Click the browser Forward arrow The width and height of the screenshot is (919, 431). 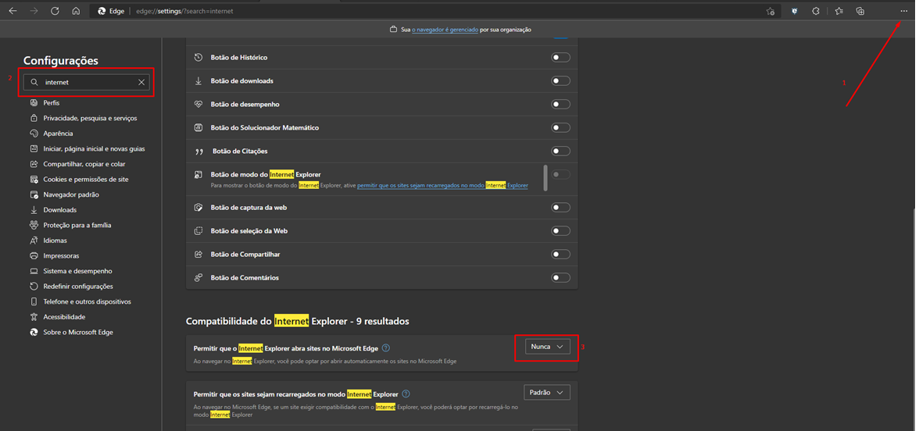[x=34, y=11]
